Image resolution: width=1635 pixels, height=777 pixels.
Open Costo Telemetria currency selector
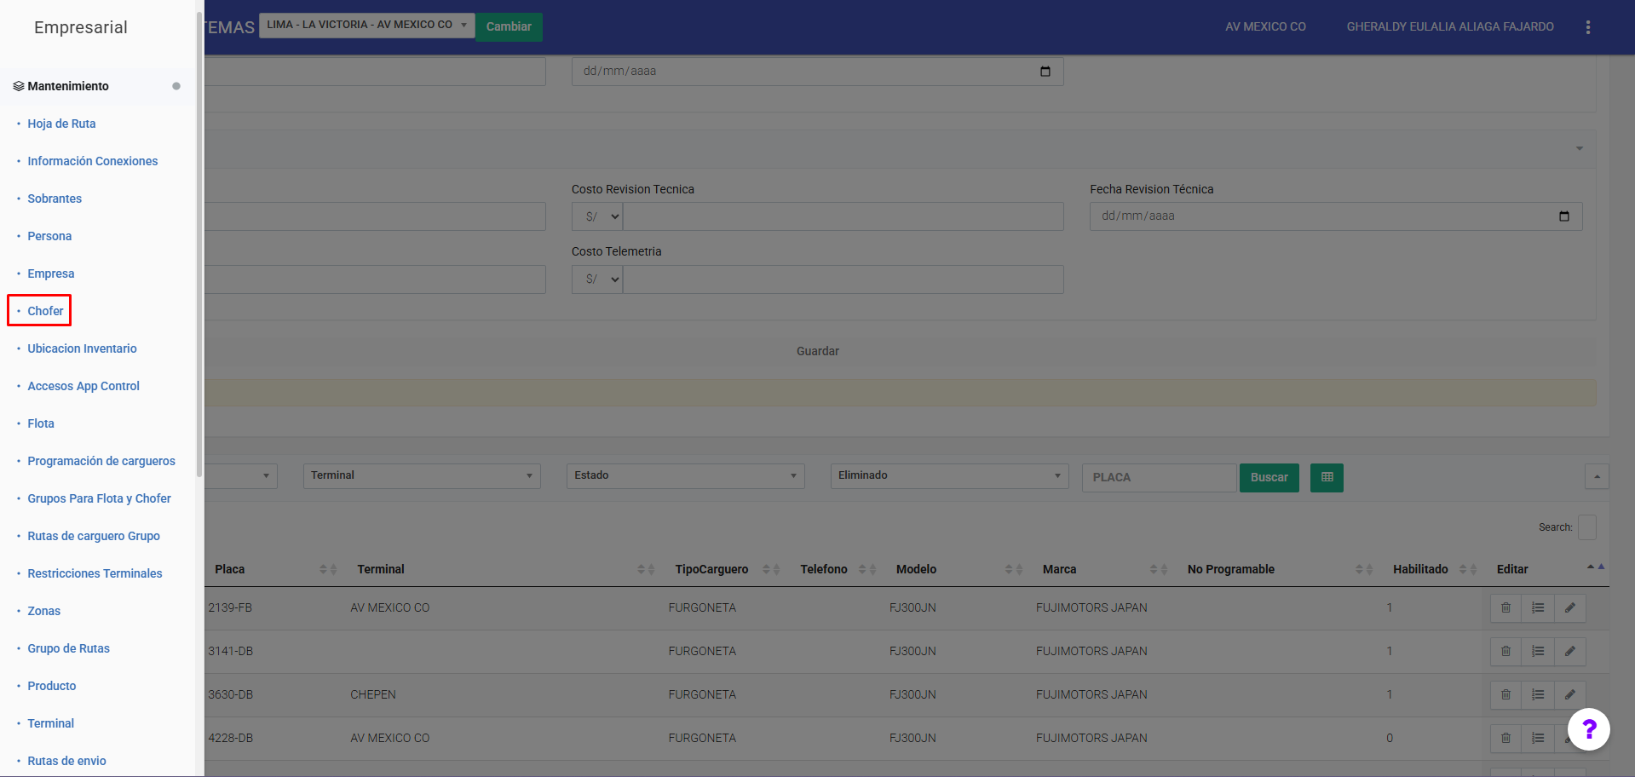597,279
